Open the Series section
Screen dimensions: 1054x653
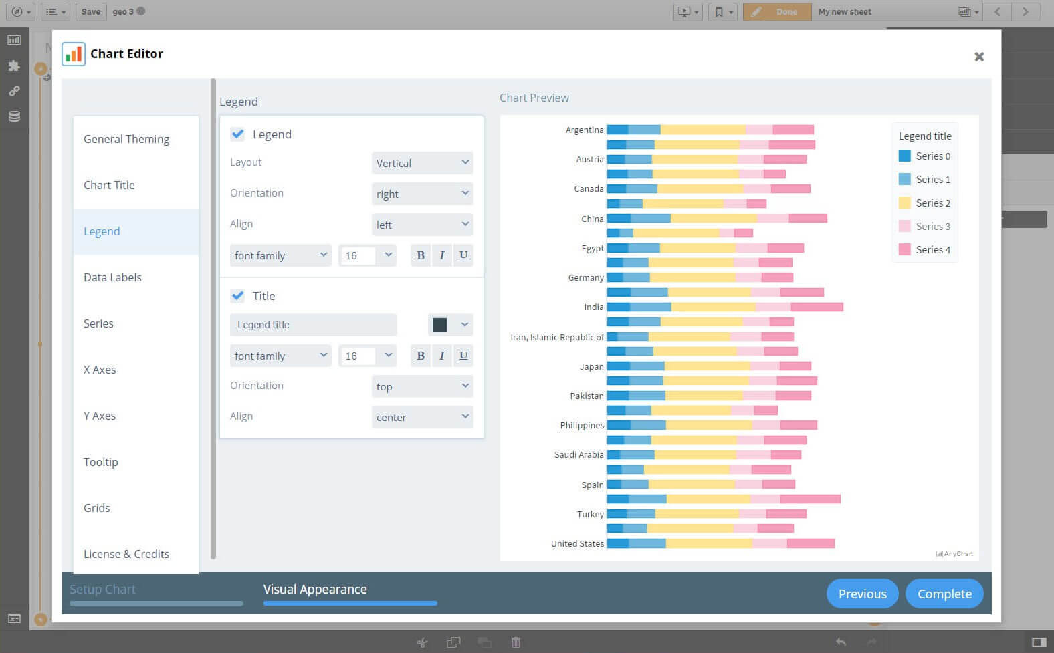click(136, 323)
